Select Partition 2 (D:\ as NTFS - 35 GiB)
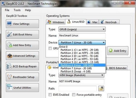The image size is (136, 98). pyautogui.click(x=82, y=53)
